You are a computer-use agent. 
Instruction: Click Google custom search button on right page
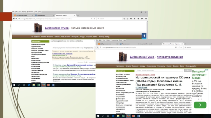[188, 70]
